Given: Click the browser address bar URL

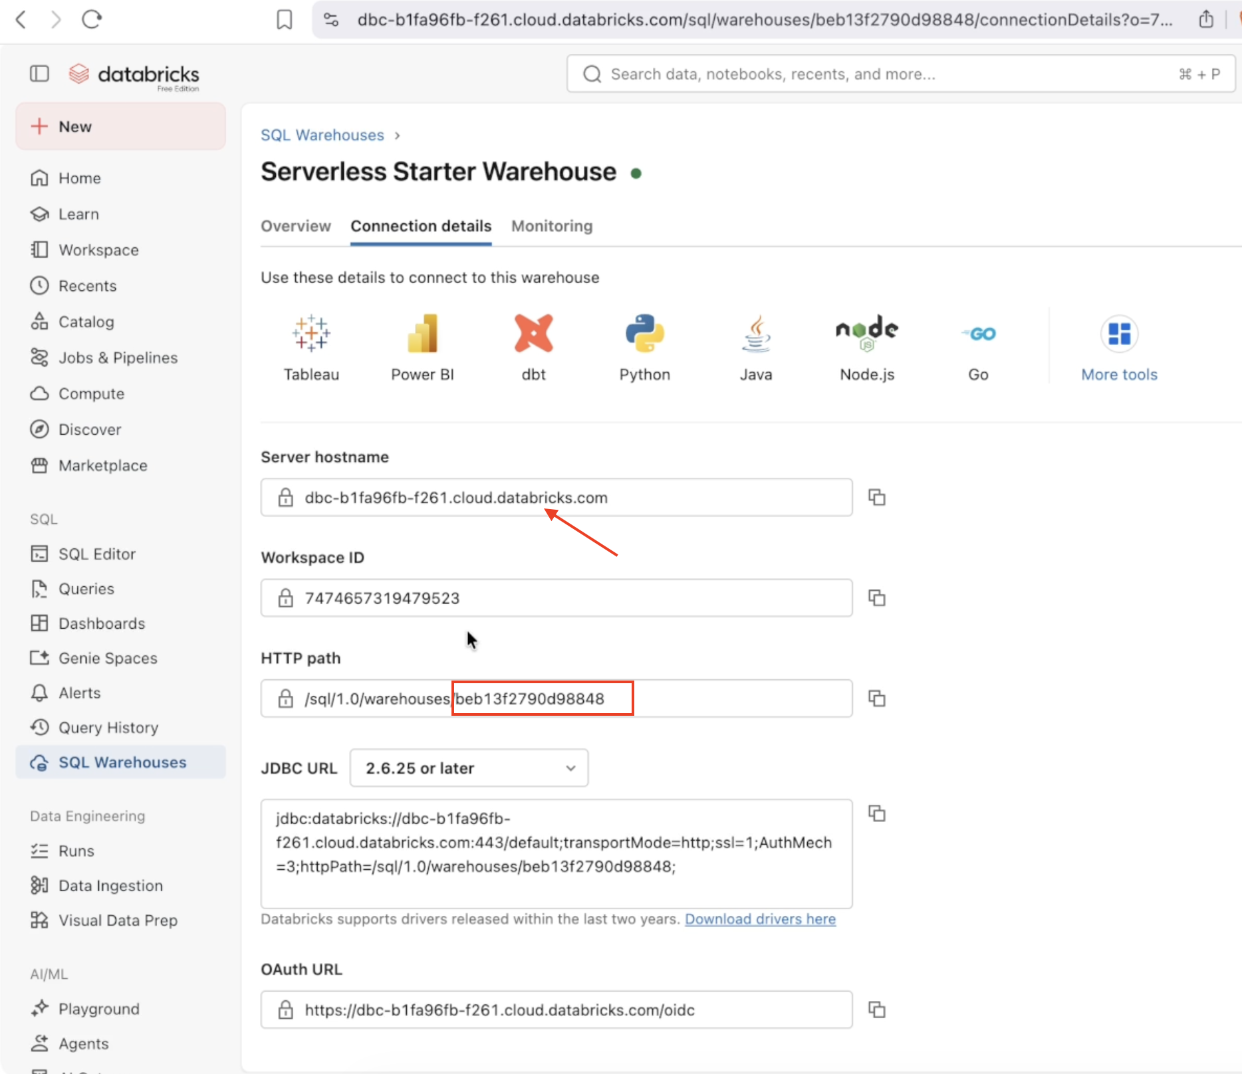Looking at the screenshot, I should click(765, 20).
